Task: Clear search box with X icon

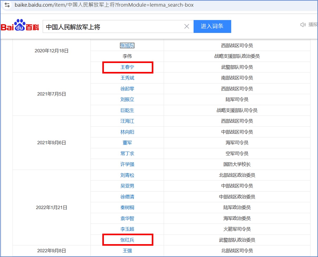Action: [x=186, y=27]
